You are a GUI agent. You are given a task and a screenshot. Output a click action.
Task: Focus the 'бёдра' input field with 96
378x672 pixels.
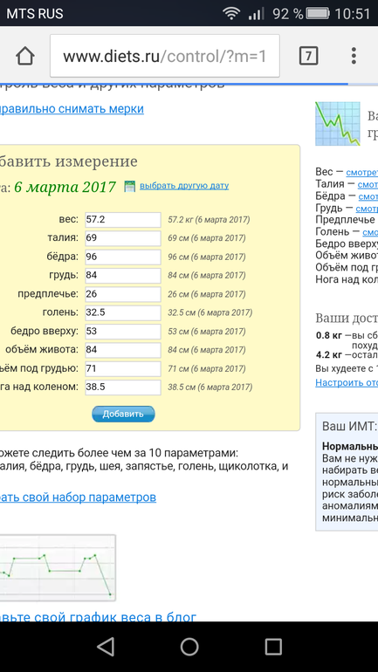(x=123, y=257)
